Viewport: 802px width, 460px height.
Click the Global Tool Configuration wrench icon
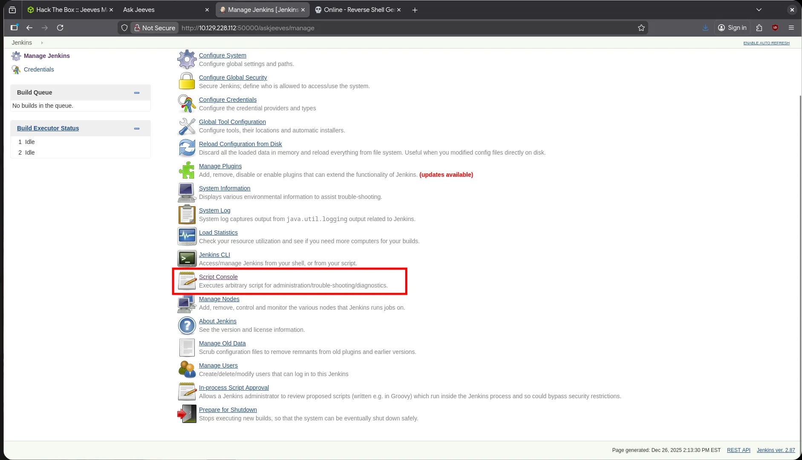click(187, 126)
